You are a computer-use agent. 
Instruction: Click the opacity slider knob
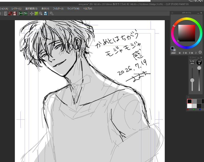(199, 68)
